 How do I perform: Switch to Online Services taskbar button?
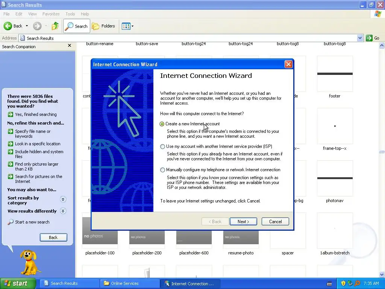pos(129,284)
